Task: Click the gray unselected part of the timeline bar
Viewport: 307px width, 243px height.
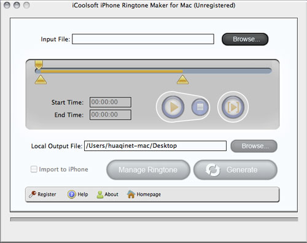Action: point(227,71)
